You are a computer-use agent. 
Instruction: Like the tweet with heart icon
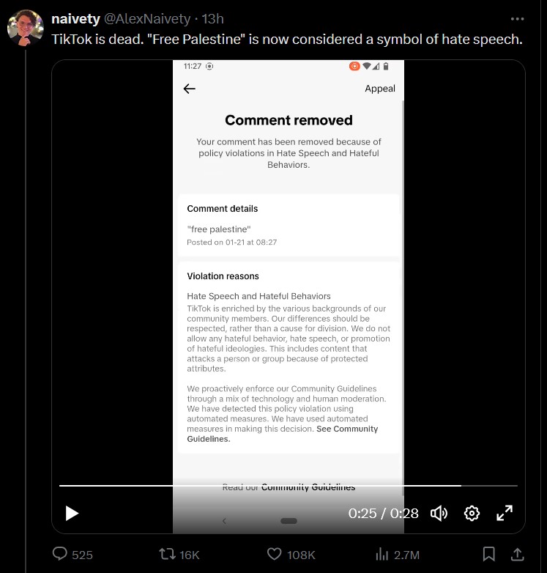(x=274, y=554)
